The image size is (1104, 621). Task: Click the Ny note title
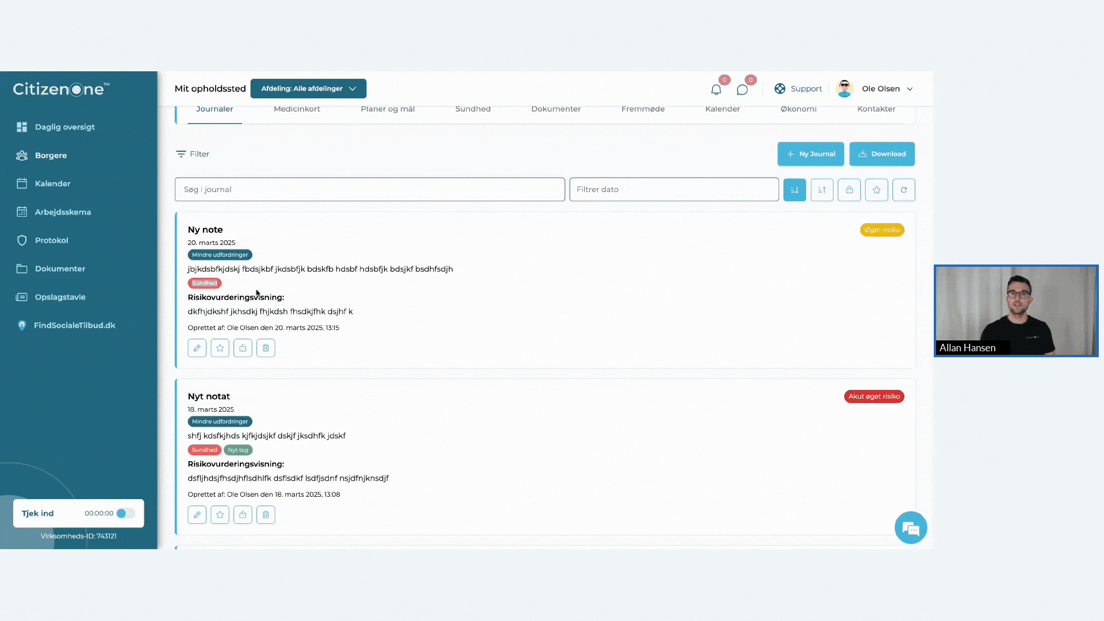coord(205,229)
